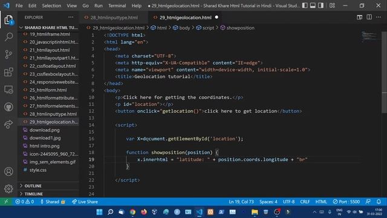Click the unsaved dot on 29_htmlgeolocation.html tab
This screenshot has width=387, height=218.
(216, 18)
